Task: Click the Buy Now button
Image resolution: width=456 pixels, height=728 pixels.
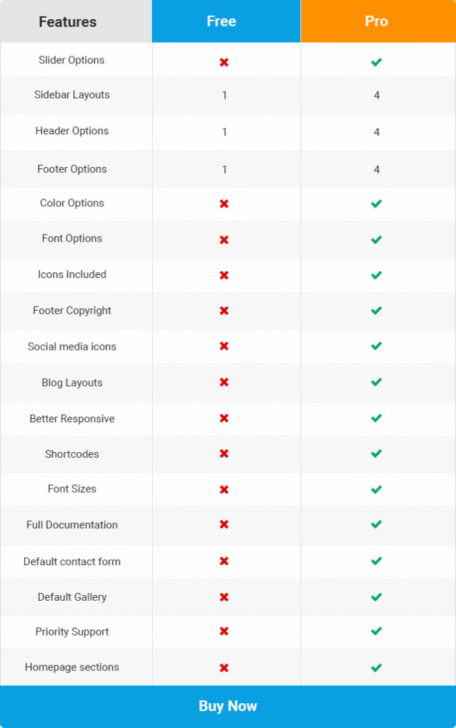Action: [x=228, y=706]
